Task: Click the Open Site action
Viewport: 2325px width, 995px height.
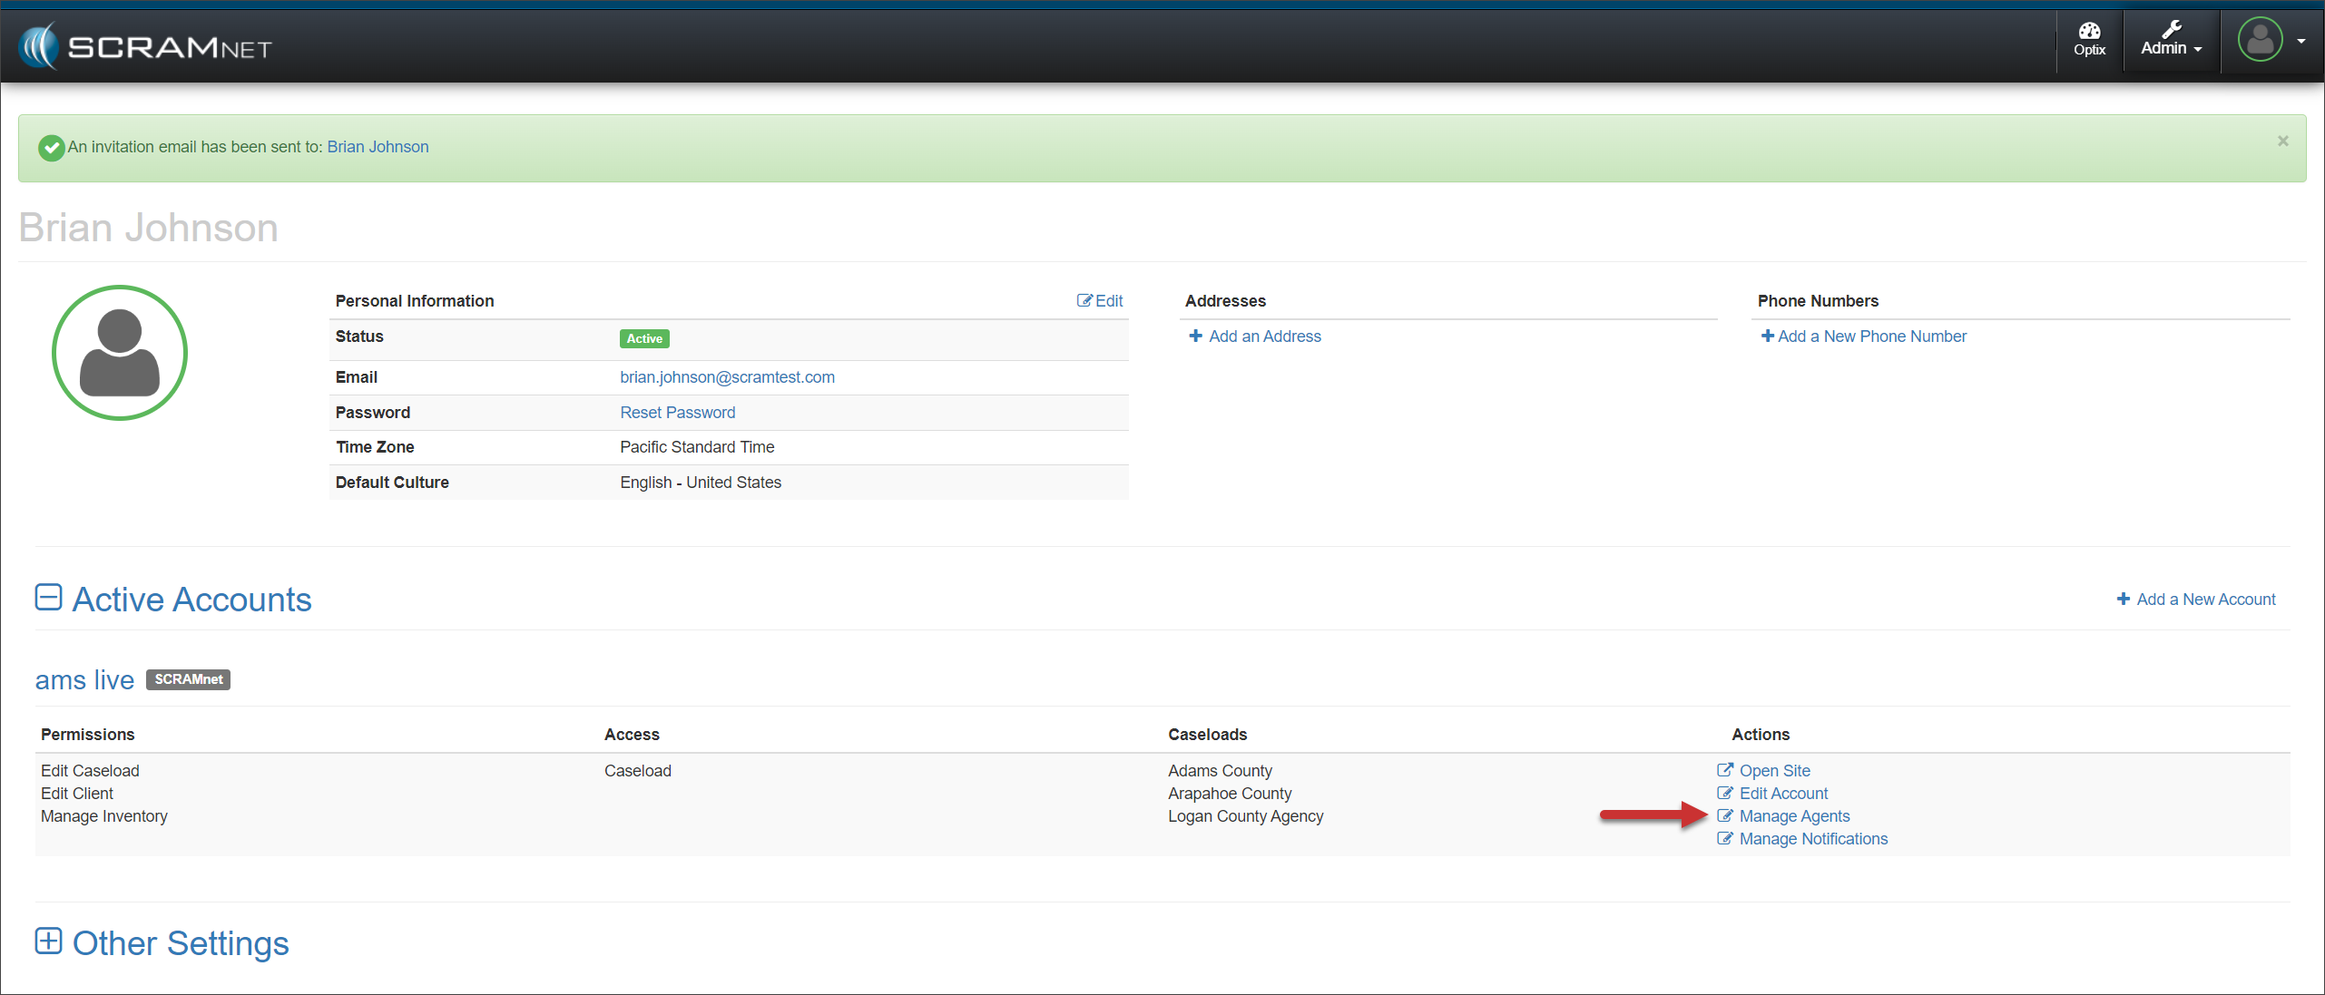Action: 1774,771
